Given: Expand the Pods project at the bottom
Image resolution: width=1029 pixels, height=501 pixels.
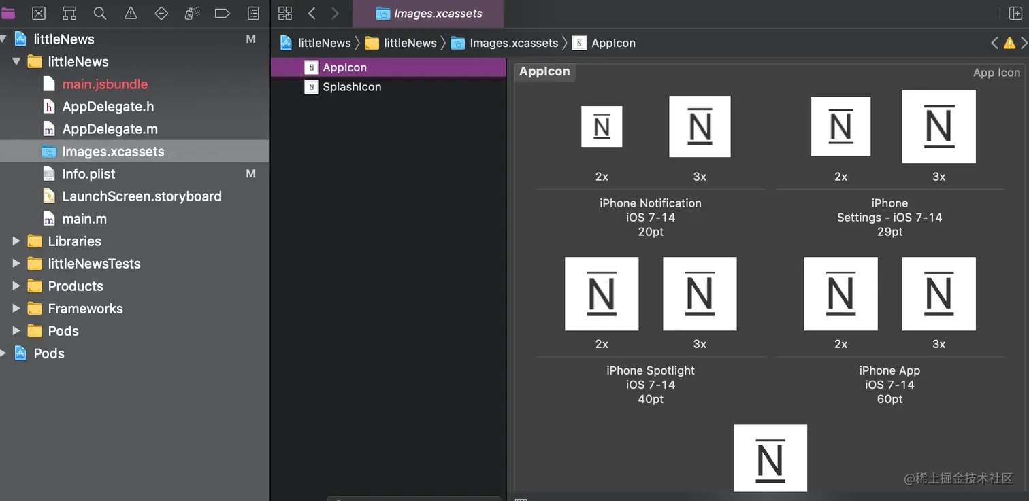Looking at the screenshot, I should 4,353.
